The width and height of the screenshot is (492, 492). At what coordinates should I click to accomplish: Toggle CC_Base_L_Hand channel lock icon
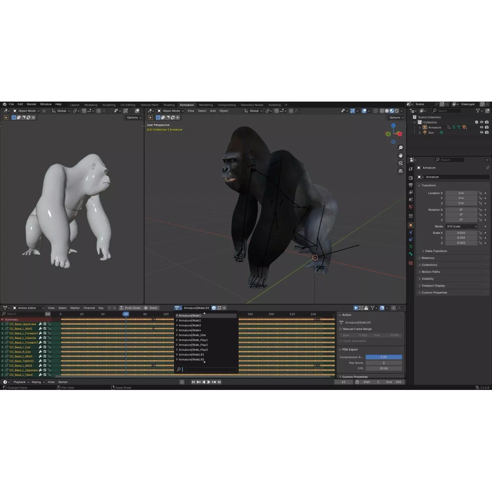click(49, 374)
